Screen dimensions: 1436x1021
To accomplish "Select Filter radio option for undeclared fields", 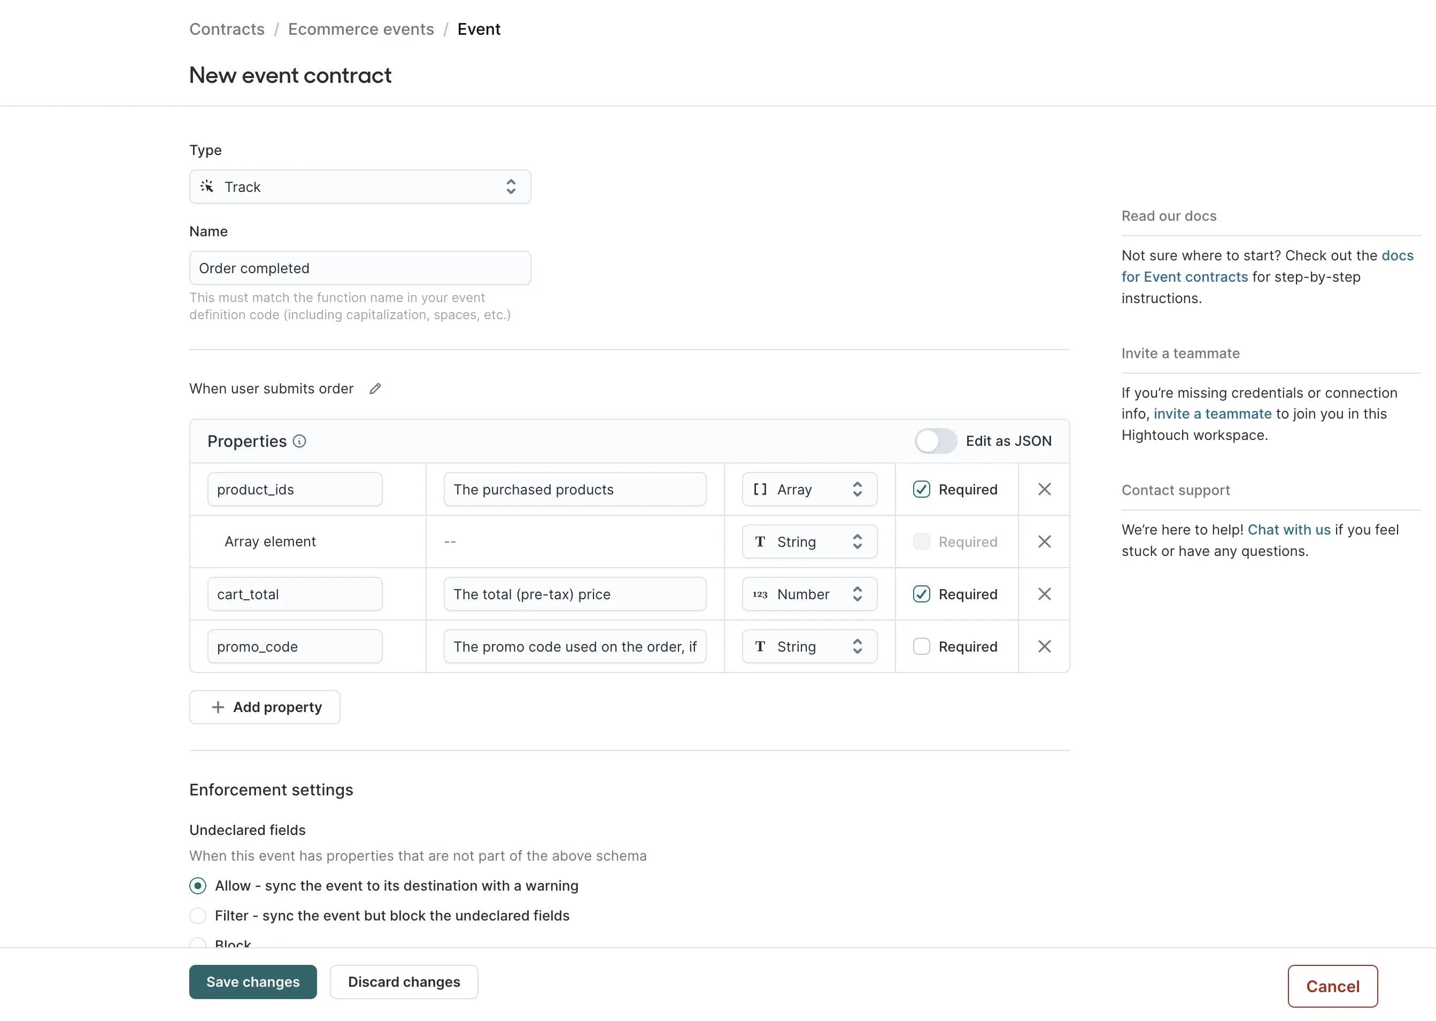I will (x=198, y=915).
